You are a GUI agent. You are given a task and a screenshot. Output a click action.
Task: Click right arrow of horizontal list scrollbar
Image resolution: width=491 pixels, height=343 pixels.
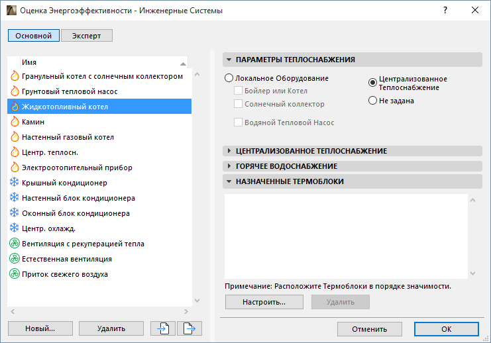pos(186,311)
